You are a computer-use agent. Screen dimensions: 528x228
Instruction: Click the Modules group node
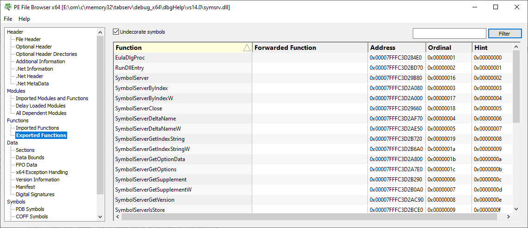[x=16, y=91]
